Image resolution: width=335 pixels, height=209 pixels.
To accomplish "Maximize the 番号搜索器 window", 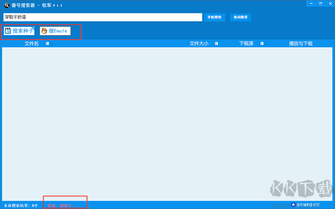I will point(320,4).
